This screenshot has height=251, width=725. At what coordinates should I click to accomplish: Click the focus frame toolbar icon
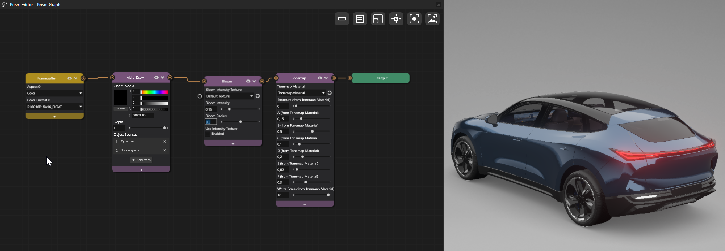[x=414, y=19]
